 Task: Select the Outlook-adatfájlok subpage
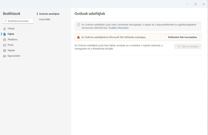coord(49,14)
